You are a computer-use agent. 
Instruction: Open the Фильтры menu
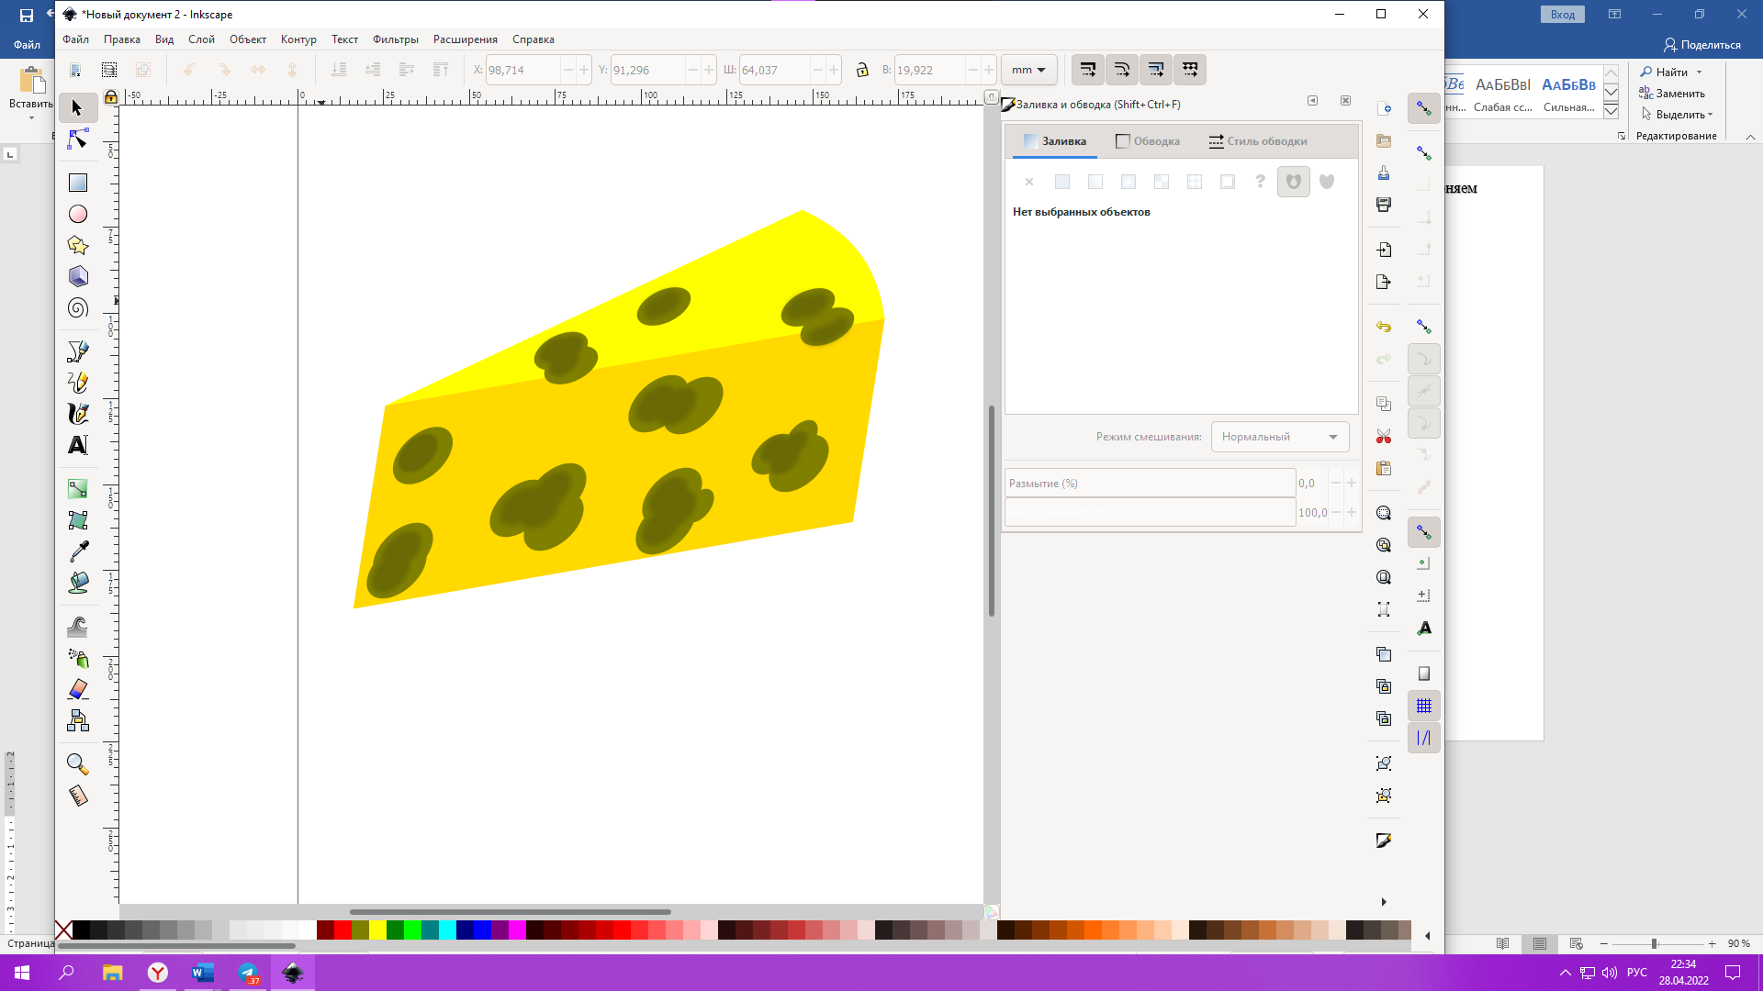pos(396,39)
